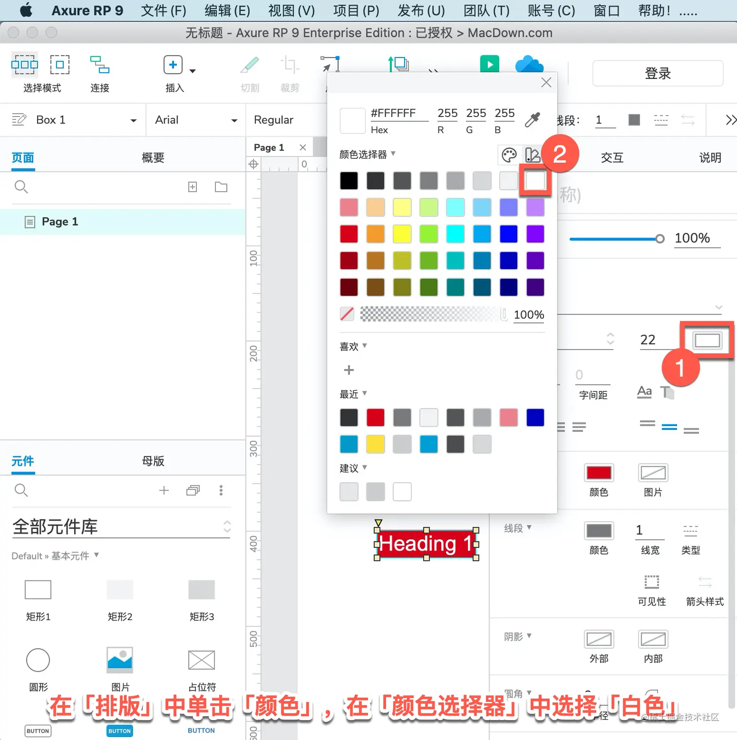Image resolution: width=737 pixels, height=740 pixels.
Task: Click the border 可见性 visibility icon
Action: coord(652,582)
